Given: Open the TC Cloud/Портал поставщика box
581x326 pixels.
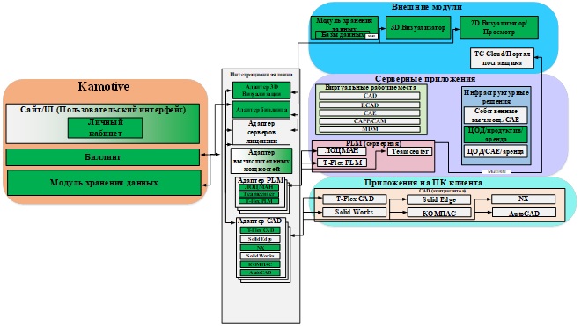Looking at the screenshot, I should pos(502,58).
